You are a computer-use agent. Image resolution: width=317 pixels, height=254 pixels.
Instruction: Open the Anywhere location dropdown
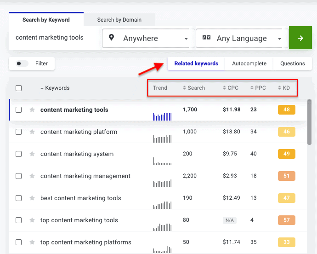[x=147, y=39]
